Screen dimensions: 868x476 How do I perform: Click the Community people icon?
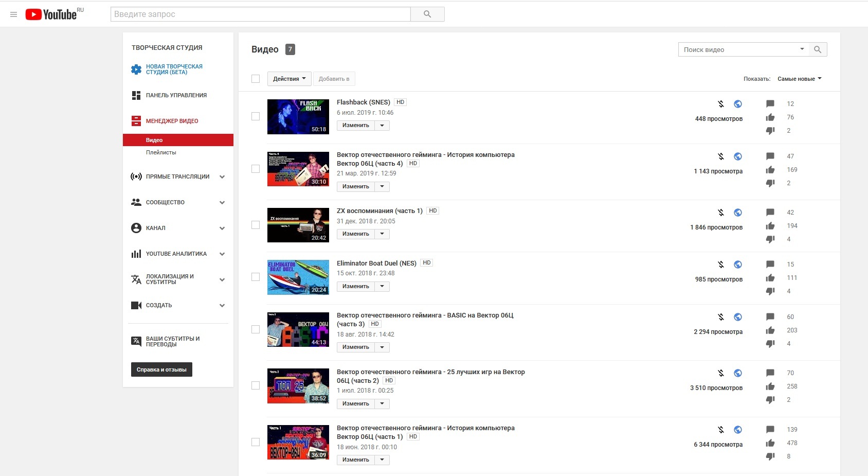click(x=136, y=202)
